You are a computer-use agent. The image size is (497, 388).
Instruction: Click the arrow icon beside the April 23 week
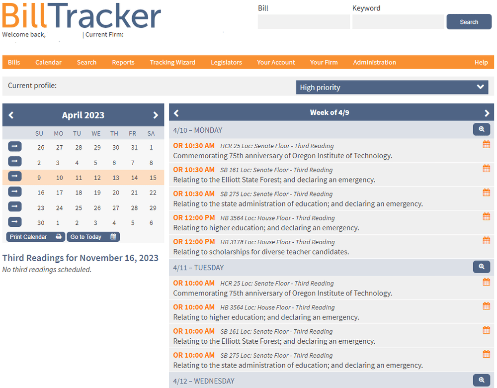click(14, 206)
